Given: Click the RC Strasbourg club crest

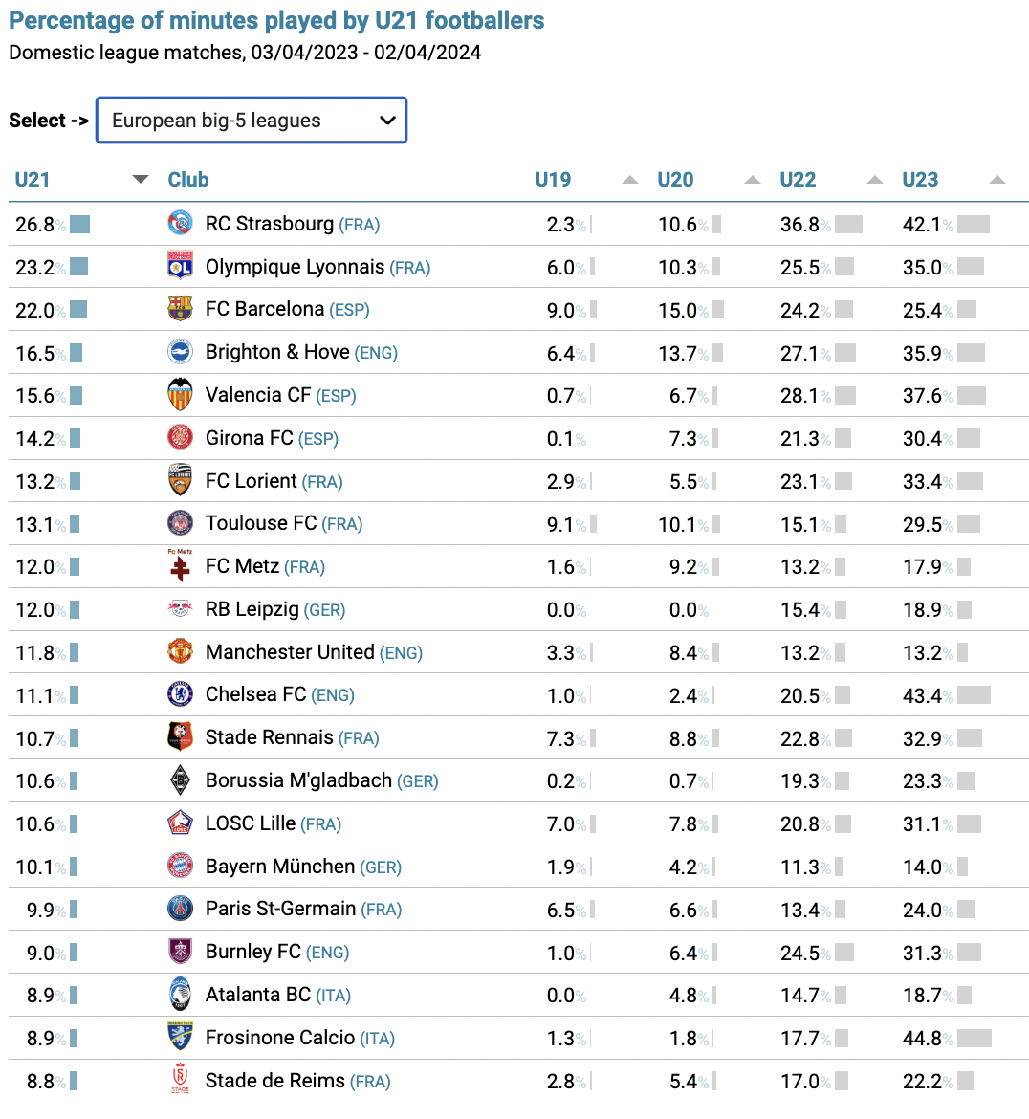Looking at the screenshot, I should pyautogui.click(x=180, y=224).
